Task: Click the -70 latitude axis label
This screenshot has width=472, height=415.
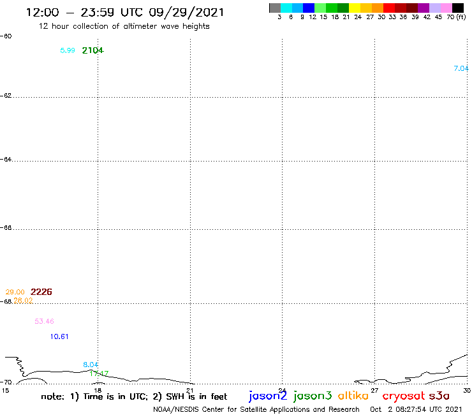Action: coord(6,382)
